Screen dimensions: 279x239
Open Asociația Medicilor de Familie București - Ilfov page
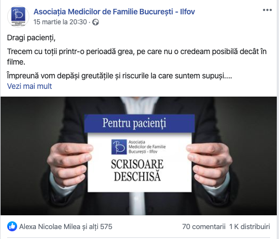click(x=114, y=12)
